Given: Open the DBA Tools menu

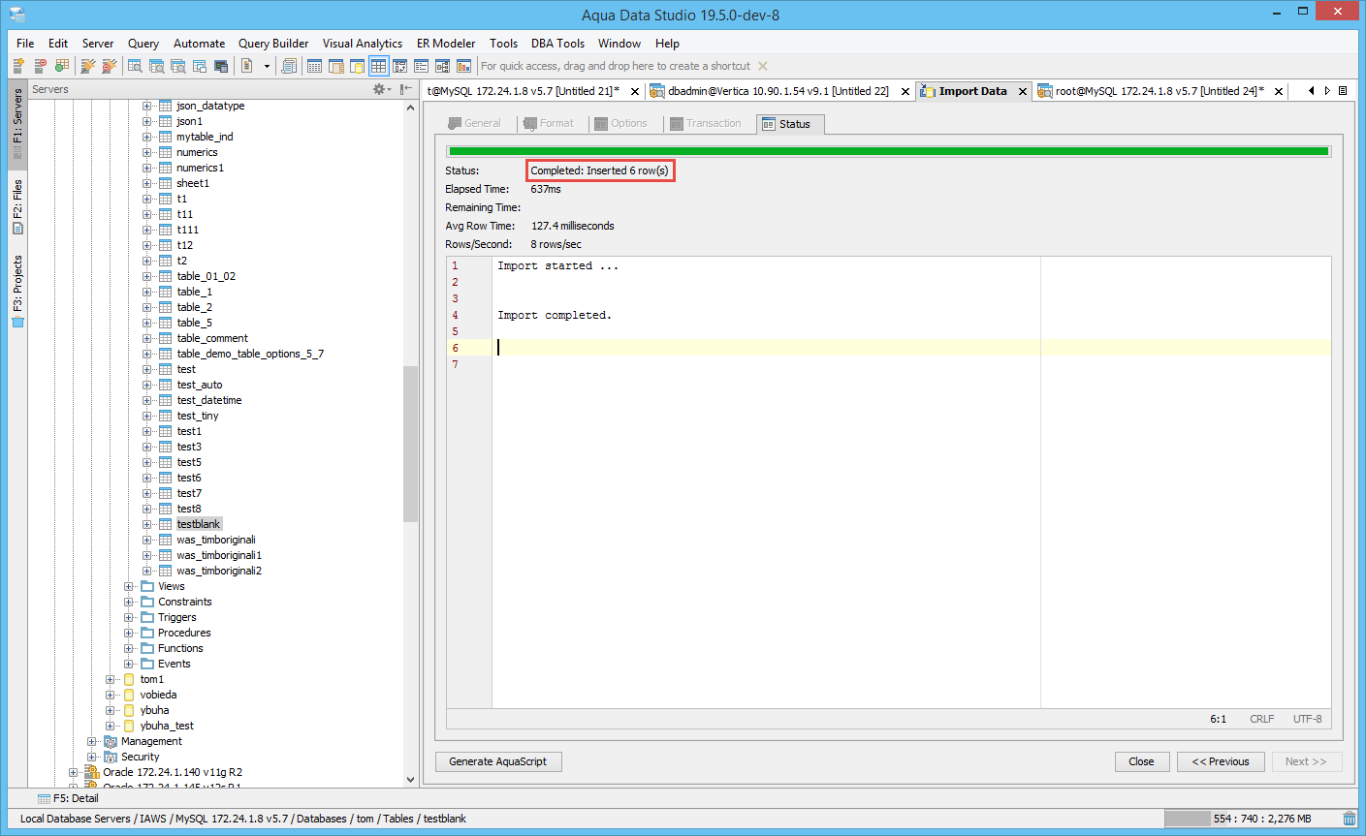Looking at the screenshot, I should (557, 44).
